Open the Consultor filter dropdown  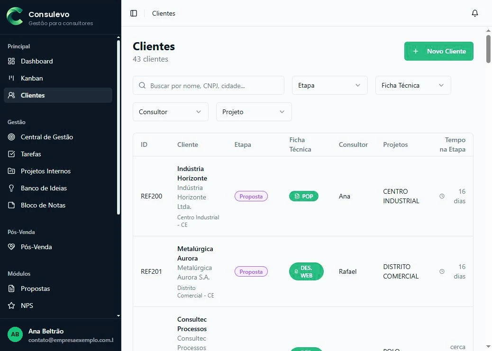click(170, 112)
